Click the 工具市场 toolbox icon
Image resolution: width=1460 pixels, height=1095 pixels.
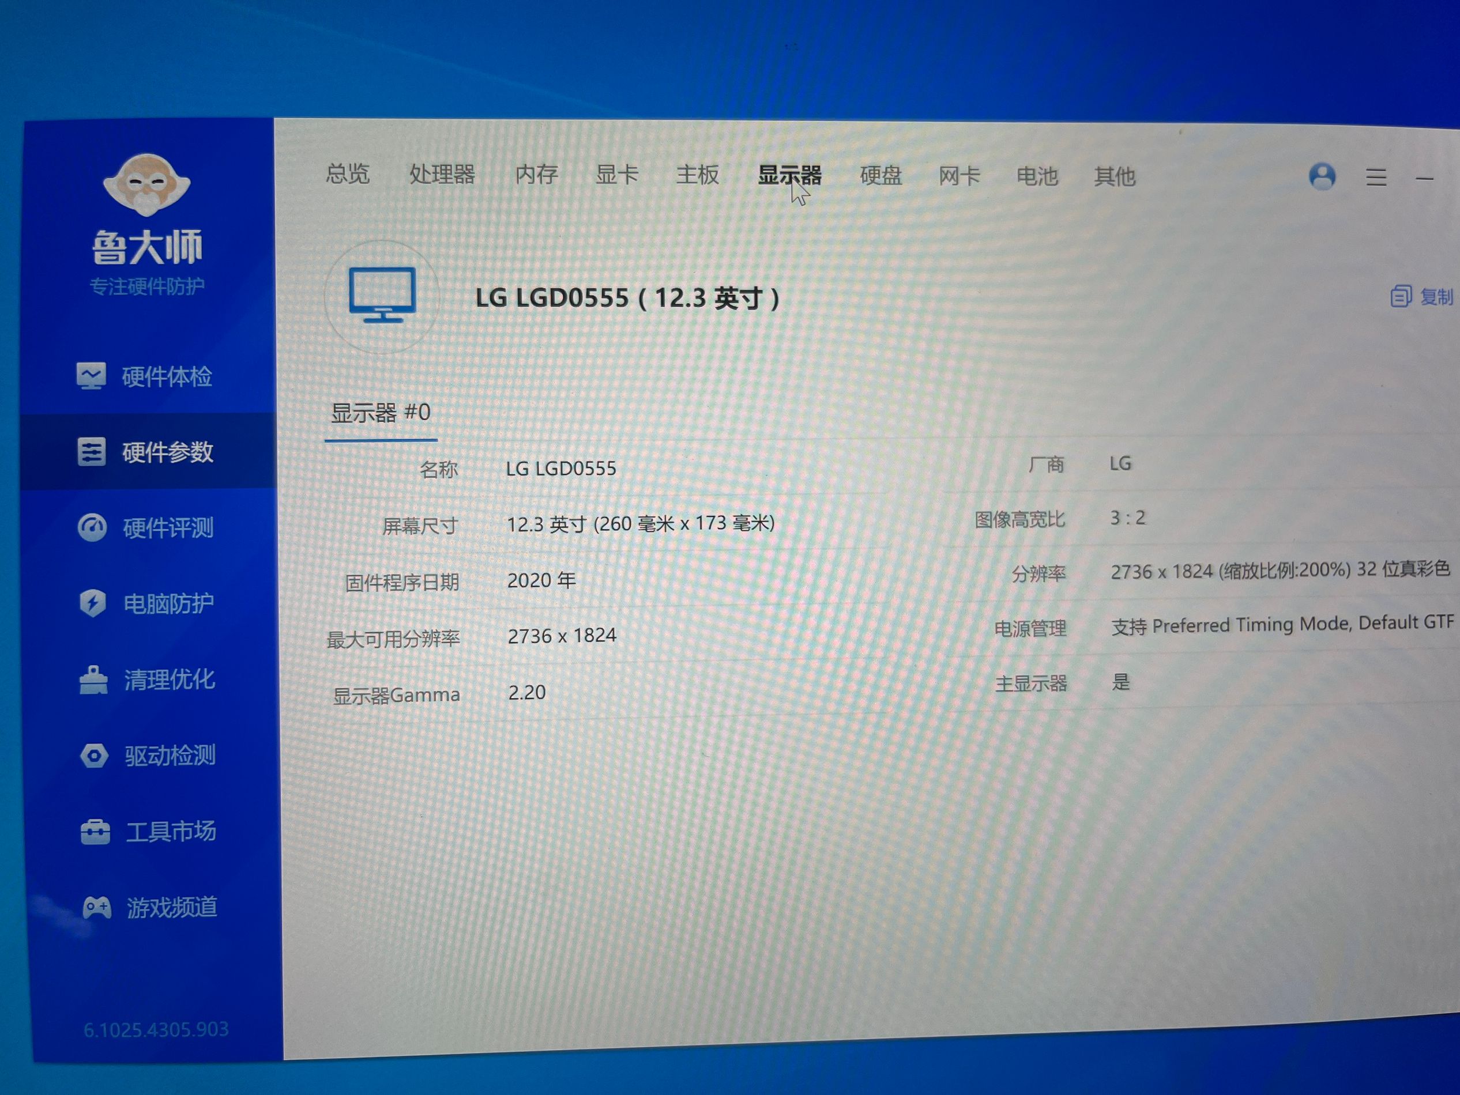click(96, 832)
